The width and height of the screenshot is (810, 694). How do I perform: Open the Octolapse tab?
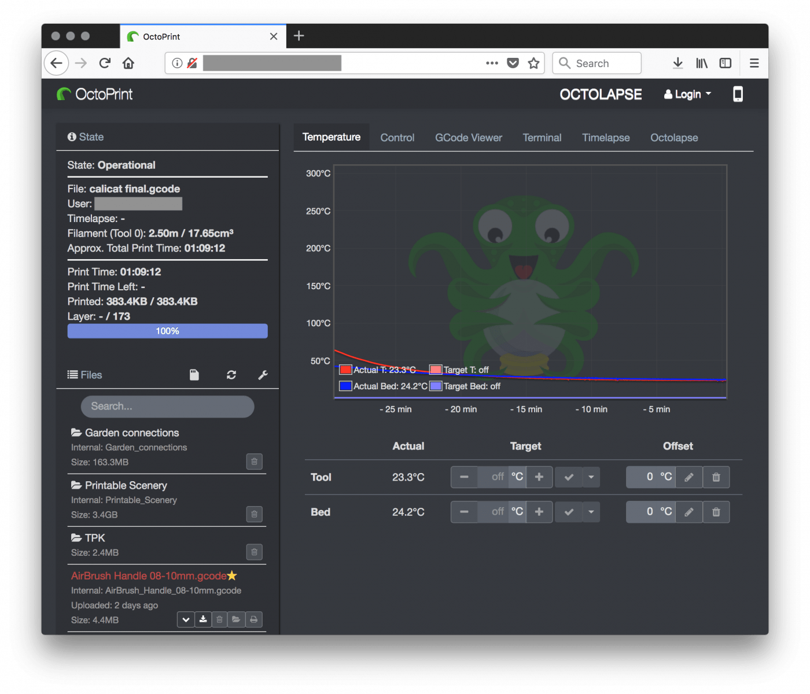tap(674, 138)
